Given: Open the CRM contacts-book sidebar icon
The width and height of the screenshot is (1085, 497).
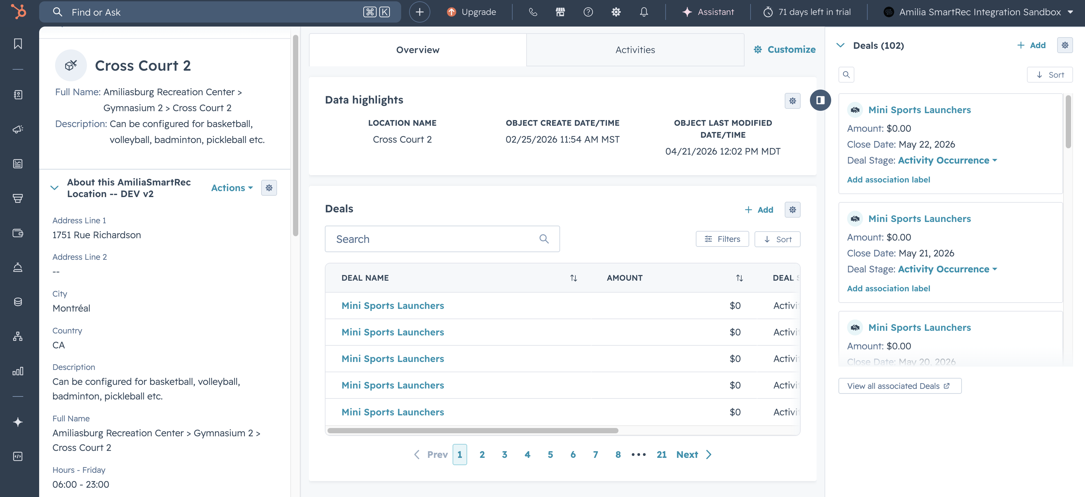Looking at the screenshot, I should coord(18,95).
